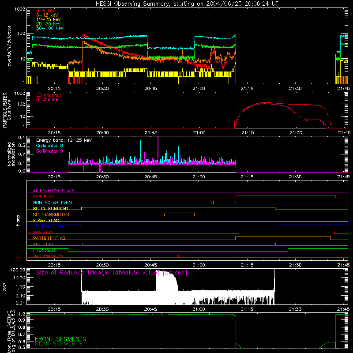Viewport: 353px width, 353px height.
Task: Select the 'FRONT SEGMENTS' legend label
Action: [60, 339]
